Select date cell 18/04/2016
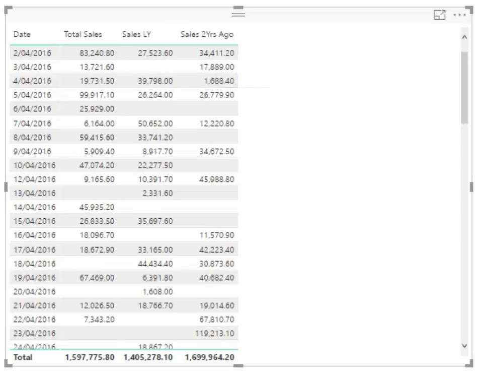 click(34, 265)
